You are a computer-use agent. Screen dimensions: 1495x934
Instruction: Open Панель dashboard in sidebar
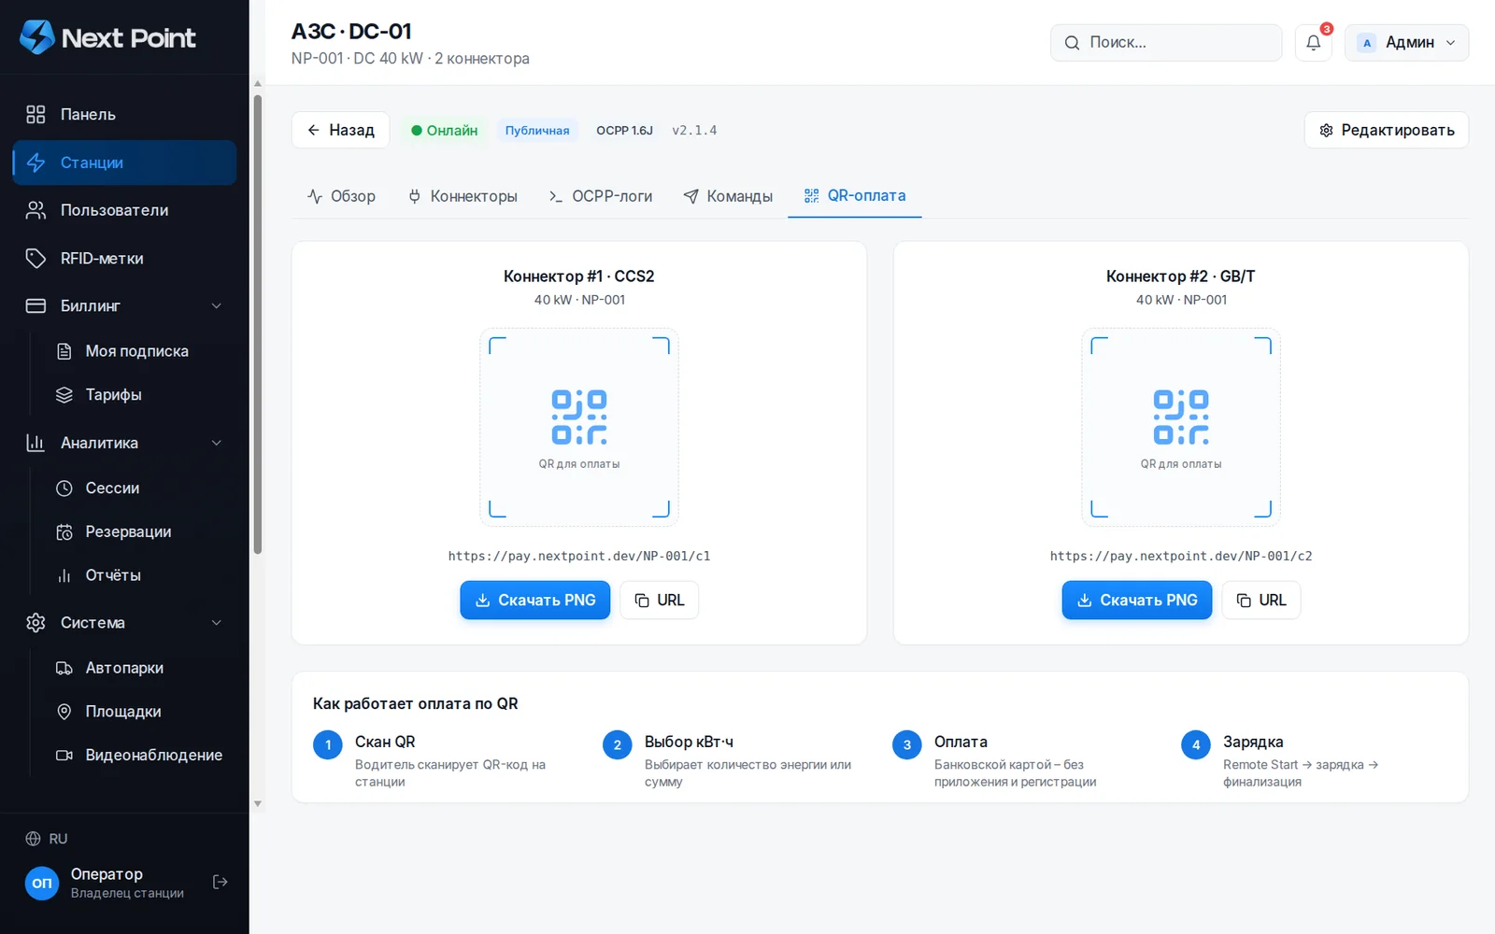124,114
